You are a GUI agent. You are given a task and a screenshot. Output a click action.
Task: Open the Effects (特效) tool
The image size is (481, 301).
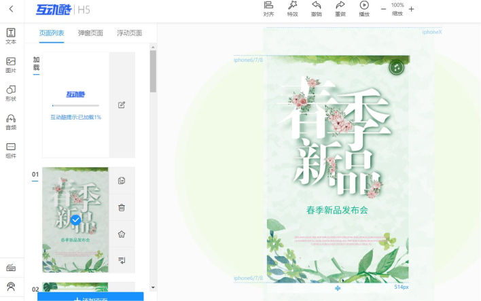(292, 9)
